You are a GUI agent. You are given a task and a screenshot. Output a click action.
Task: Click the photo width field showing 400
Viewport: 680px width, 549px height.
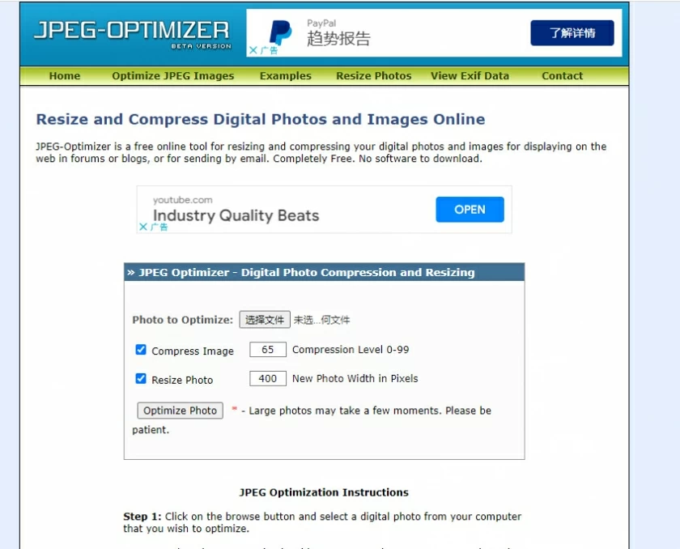[x=267, y=378]
